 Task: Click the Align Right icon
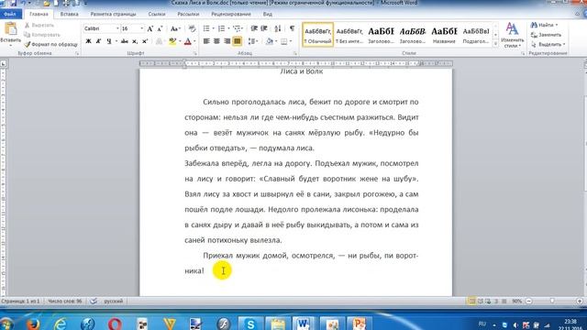pyautogui.click(x=227, y=41)
